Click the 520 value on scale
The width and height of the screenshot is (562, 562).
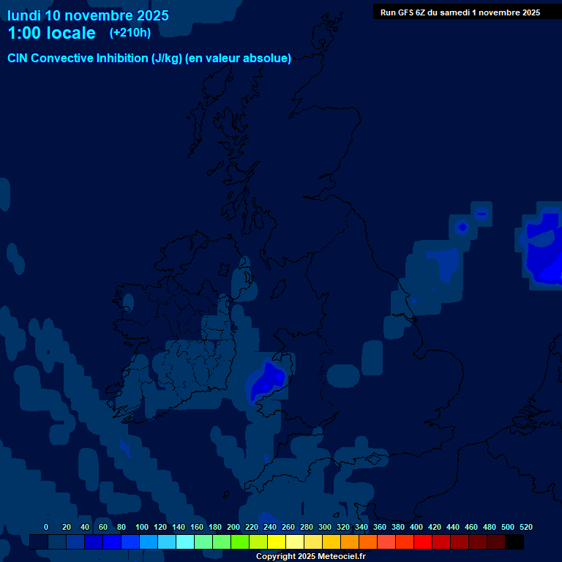[x=525, y=527]
